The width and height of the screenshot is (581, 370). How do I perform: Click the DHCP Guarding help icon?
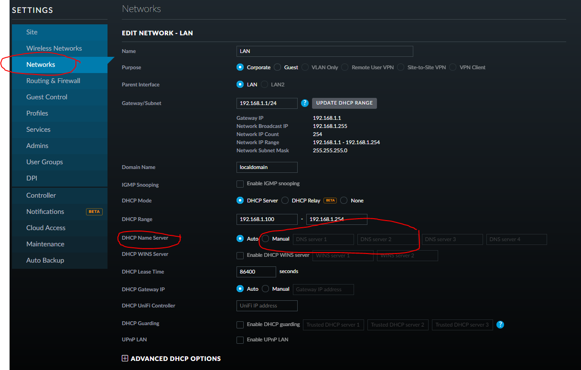click(500, 325)
